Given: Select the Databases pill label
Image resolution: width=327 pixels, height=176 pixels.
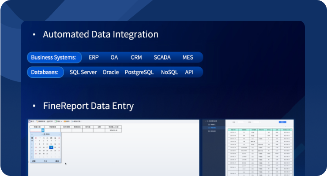Looking at the screenshot, I should (x=45, y=72).
